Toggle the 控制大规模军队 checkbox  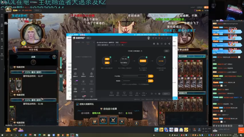pos(77,104)
